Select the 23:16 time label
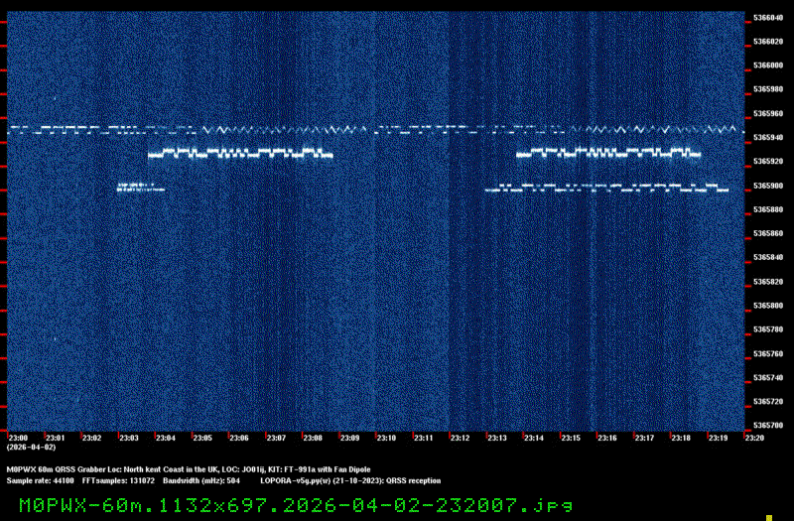Screen dimensions: 794x521 tap(607, 438)
